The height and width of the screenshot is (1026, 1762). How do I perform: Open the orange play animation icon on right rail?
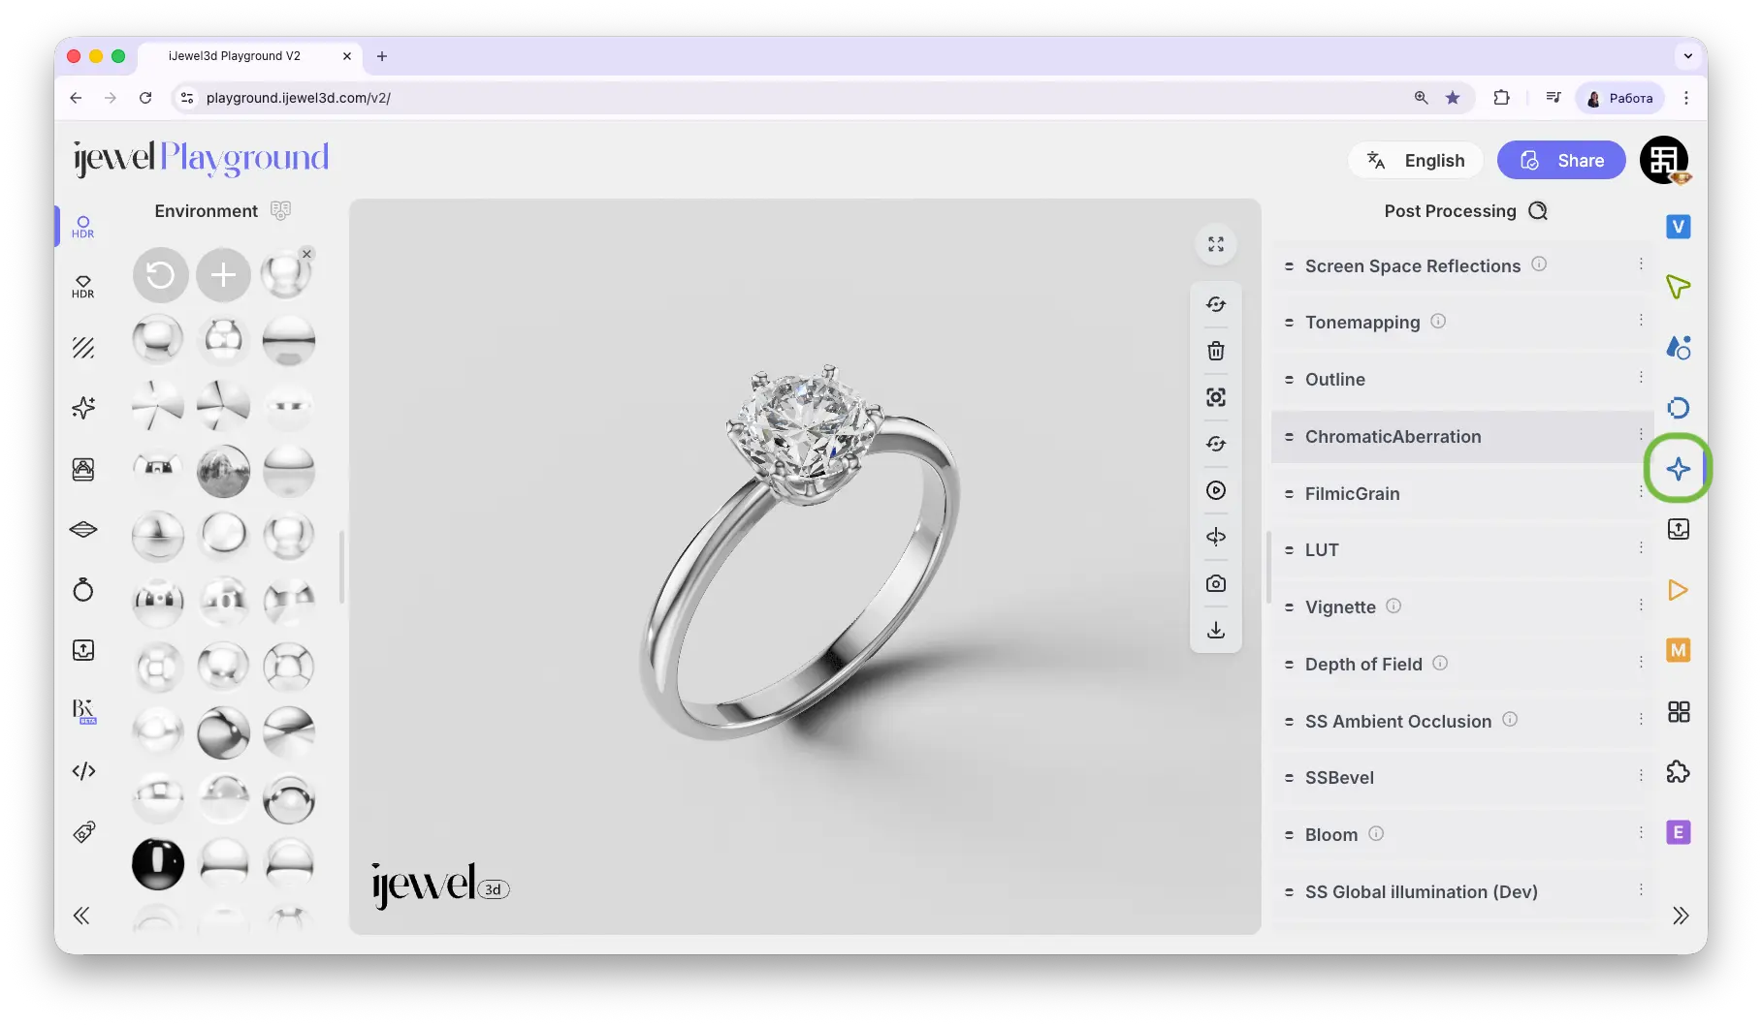coord(1679,590)
